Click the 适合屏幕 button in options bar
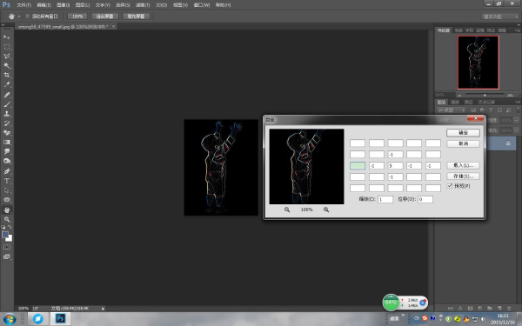This screenshot has height=326, width=522. (105, 17)
